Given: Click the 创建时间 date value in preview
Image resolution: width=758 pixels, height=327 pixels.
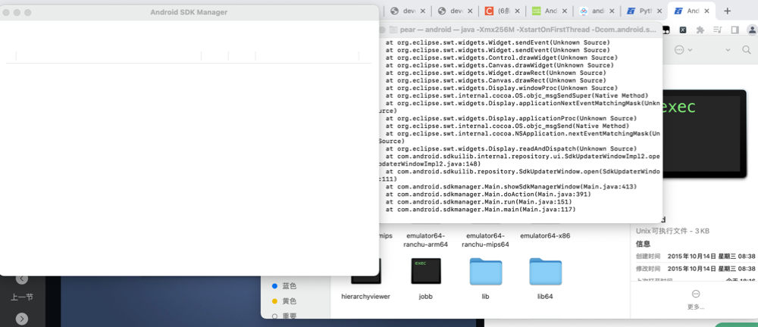Looking at the screenshot, I should coord(711,256).
